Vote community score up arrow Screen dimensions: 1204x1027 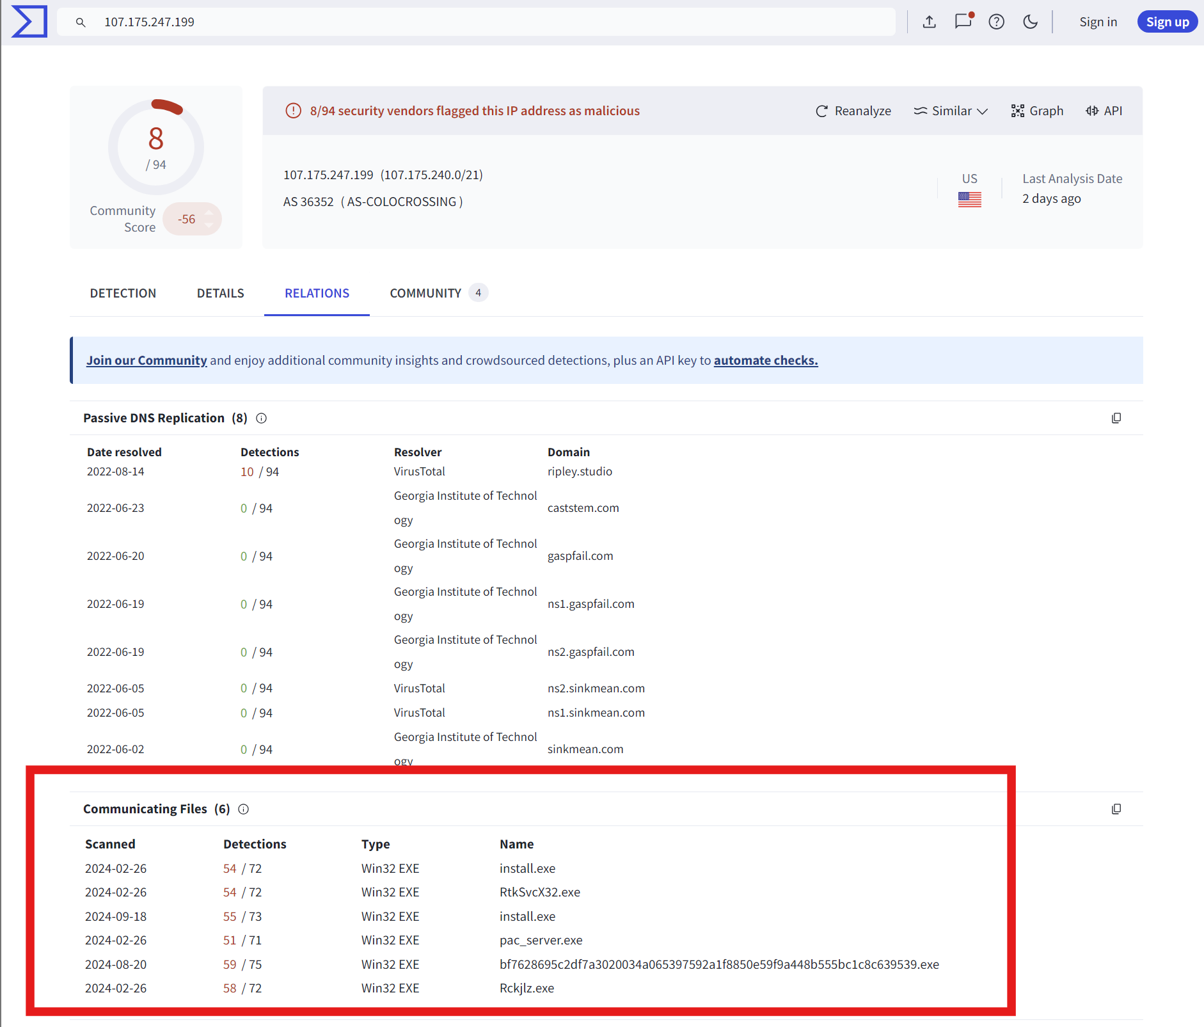(209, 213)
